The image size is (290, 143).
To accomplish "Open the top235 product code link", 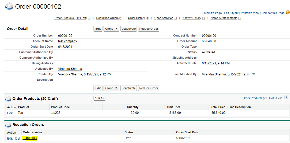I will pyautogui.click(x=55, y=113).
